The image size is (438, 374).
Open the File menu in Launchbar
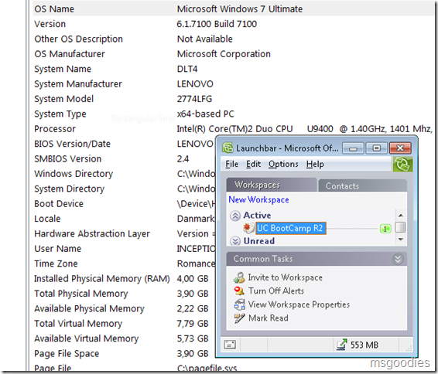pos(232,165)
